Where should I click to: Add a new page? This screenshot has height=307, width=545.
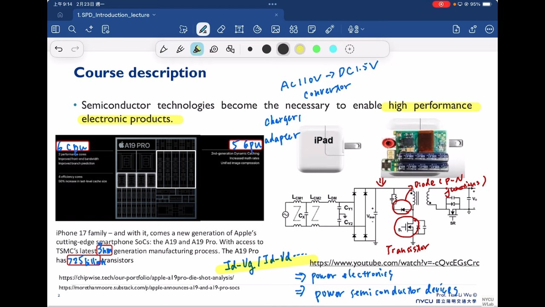(456, 29)
